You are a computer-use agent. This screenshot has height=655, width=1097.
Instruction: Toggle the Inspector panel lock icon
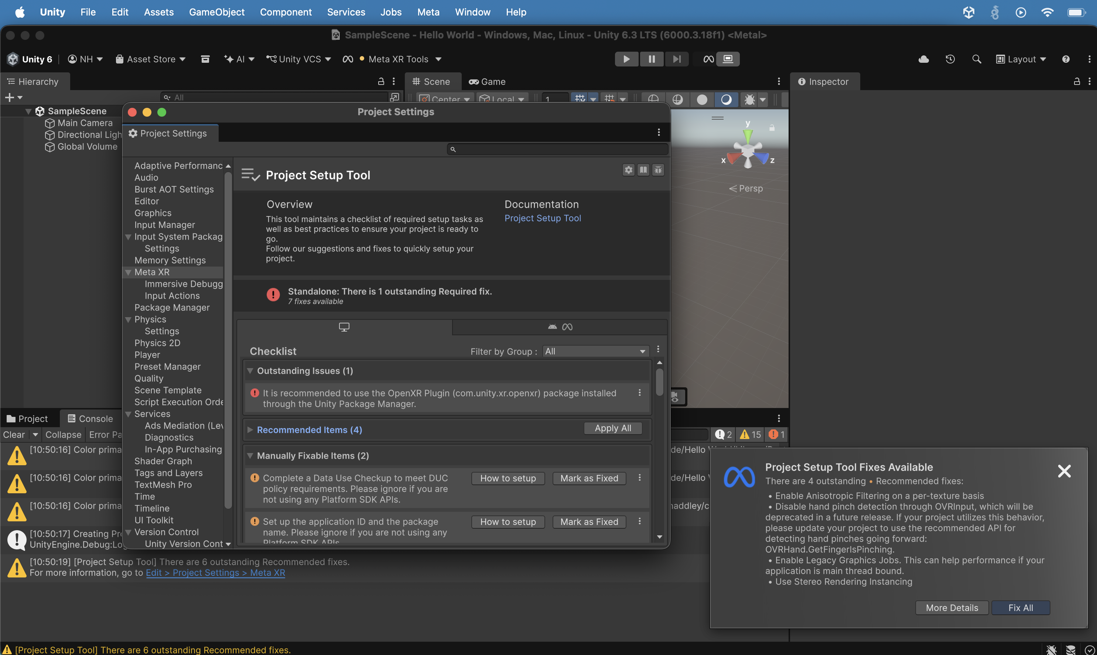click(x=1077, y=81)
